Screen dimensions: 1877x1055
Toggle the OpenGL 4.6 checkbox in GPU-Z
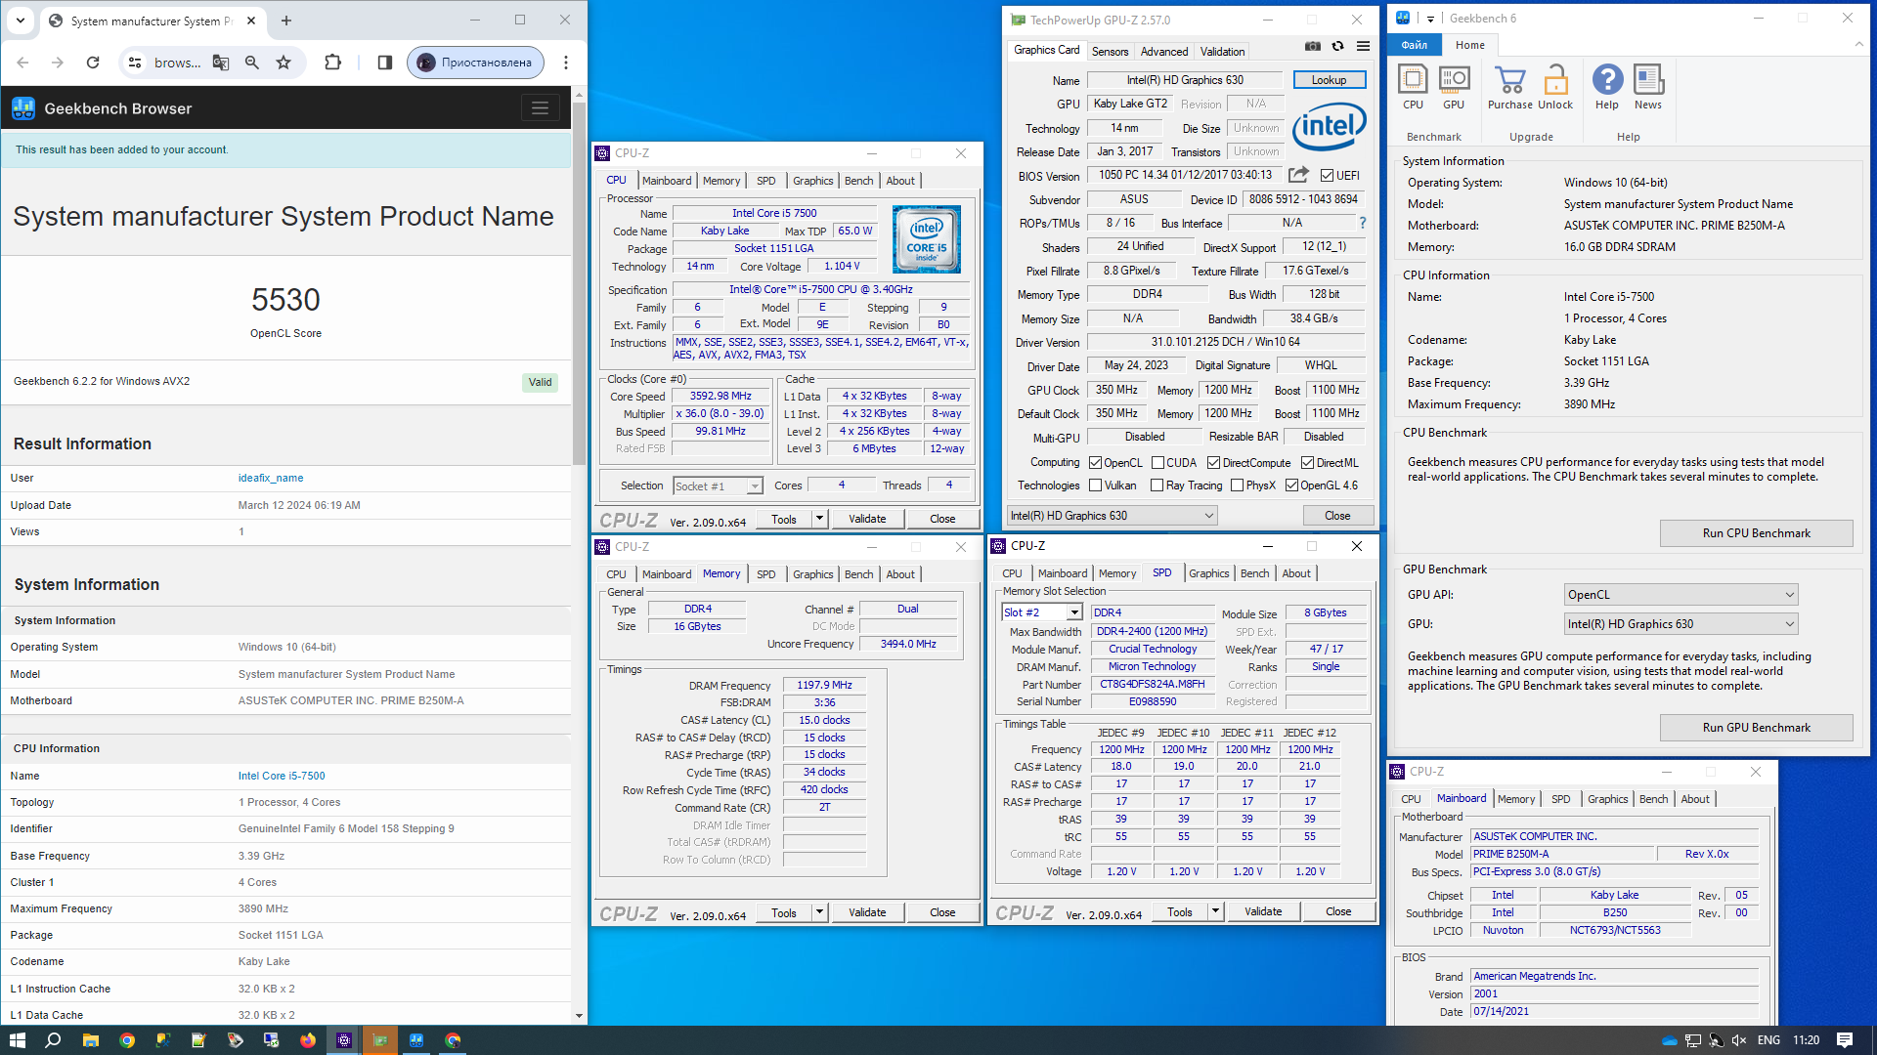(x=1291, y=485)
